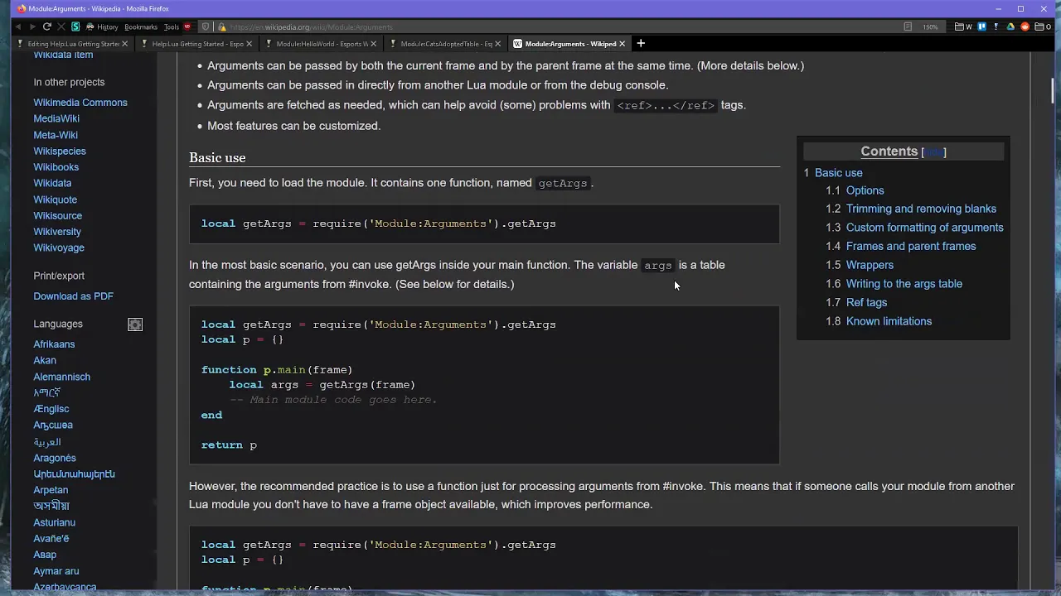Select Asturianu language link
The width and height of the screenshot is (1061, 596).
54,522
